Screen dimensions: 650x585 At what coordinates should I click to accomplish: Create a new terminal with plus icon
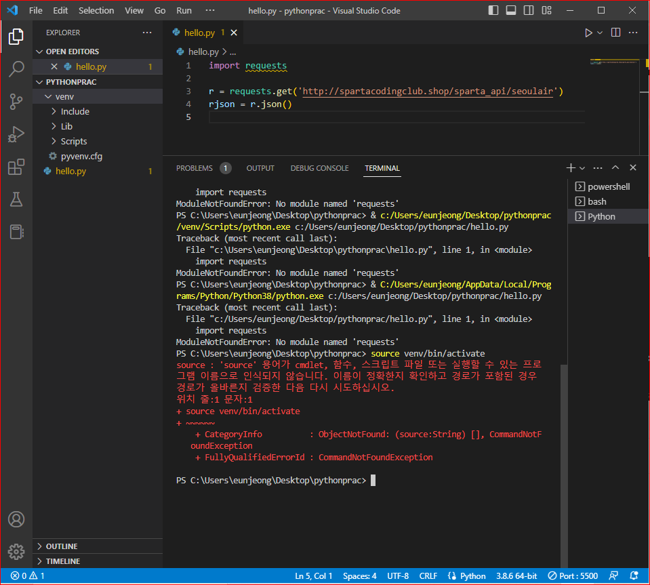[x=571, y=168]
